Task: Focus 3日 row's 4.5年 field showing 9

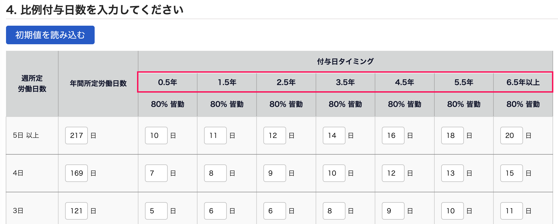Action: [393, 211]
